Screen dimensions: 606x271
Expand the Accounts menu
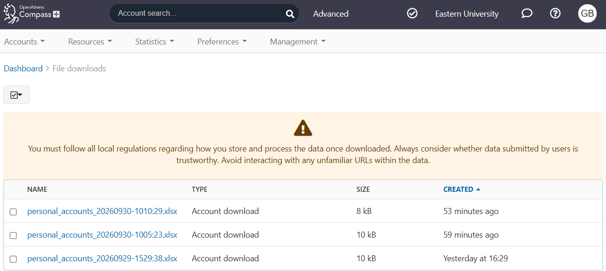[x=25, y=42]
